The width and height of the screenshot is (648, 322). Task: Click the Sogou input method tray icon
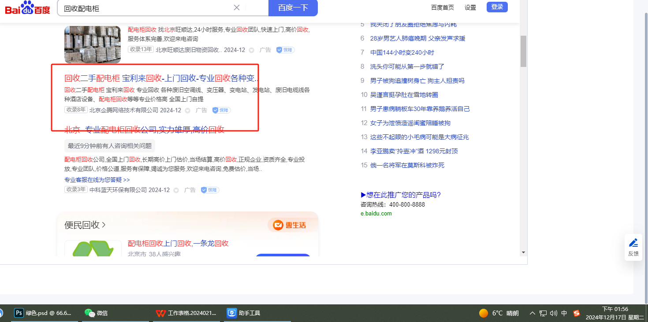click(577, 313)
